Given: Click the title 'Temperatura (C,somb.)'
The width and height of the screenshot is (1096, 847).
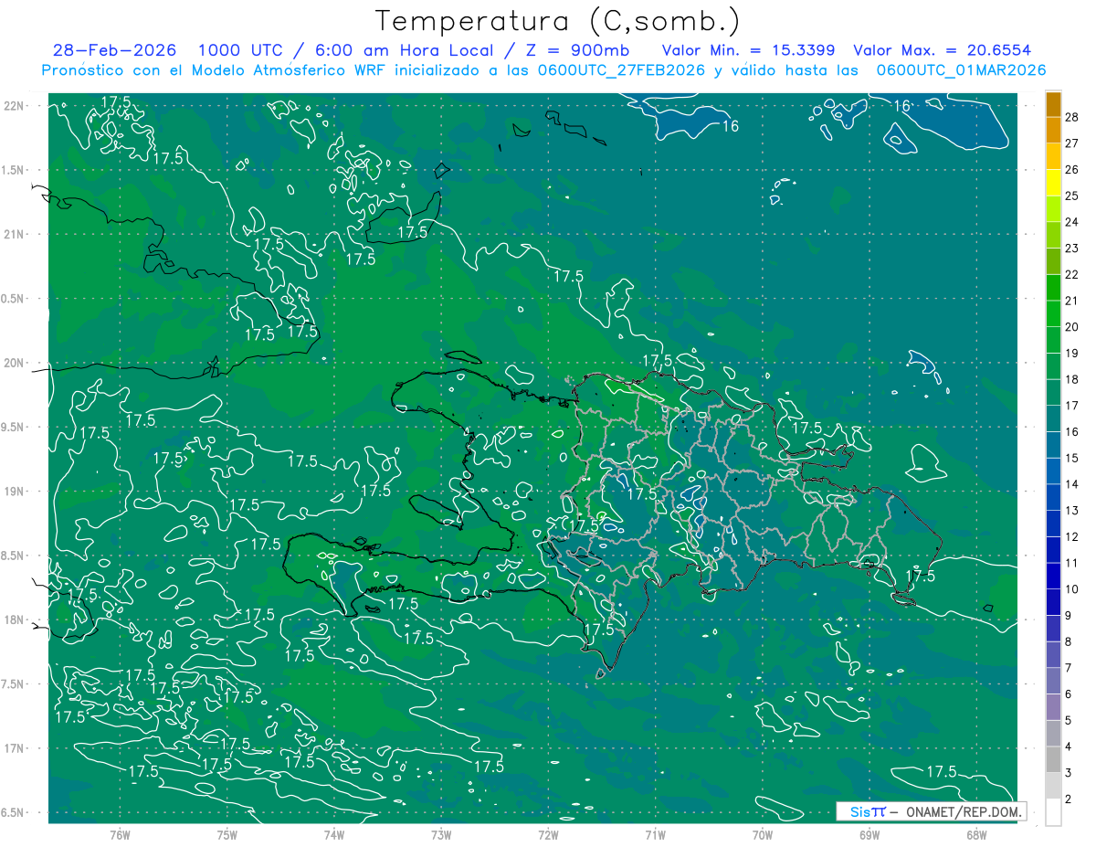Looking at the screenshot, I should pyautogui.click(x=557, y=21).
